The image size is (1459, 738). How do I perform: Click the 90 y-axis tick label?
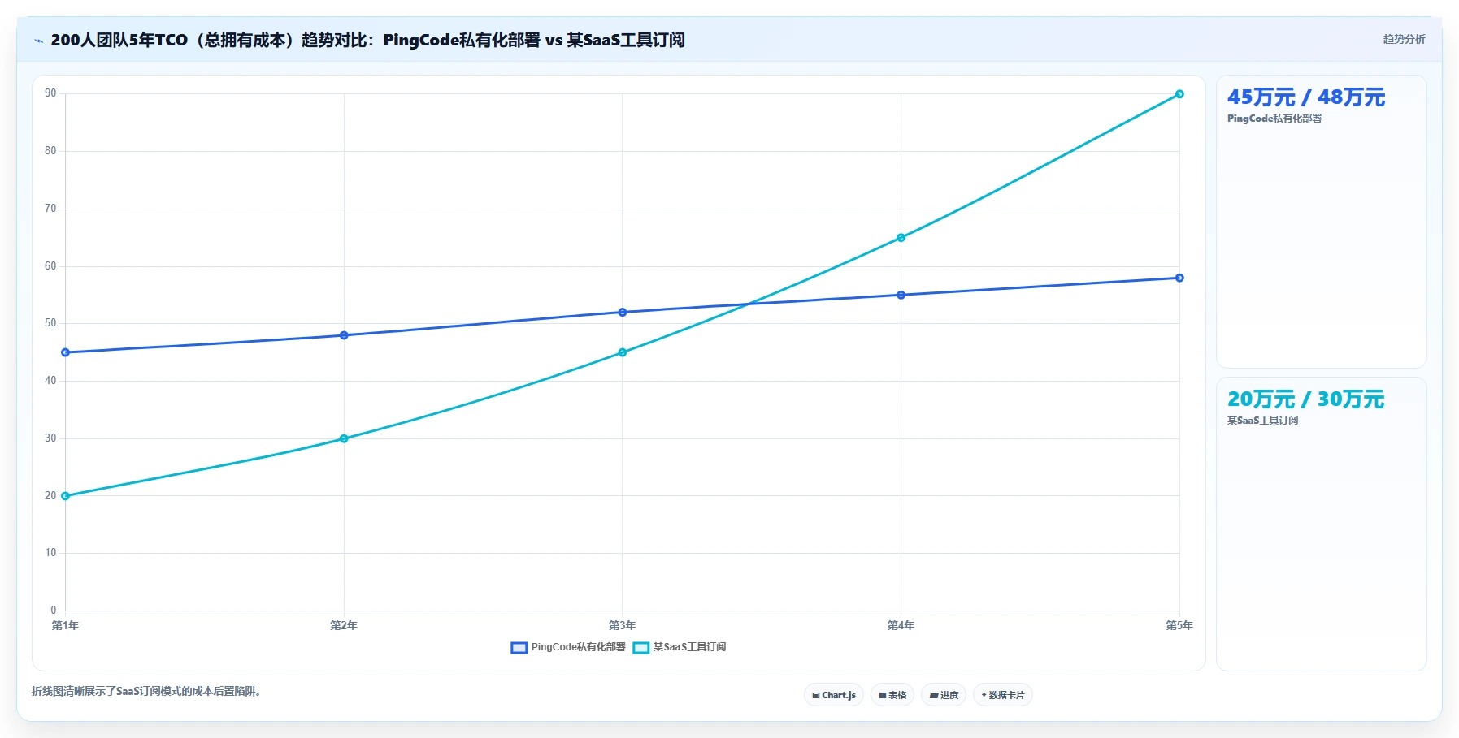(50, 93)
